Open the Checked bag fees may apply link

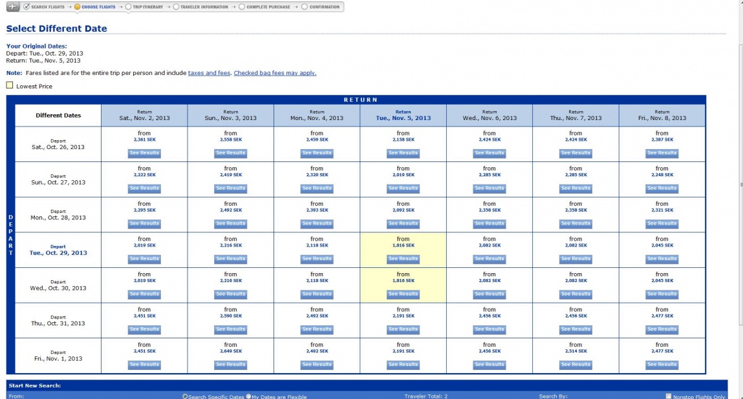275,73
